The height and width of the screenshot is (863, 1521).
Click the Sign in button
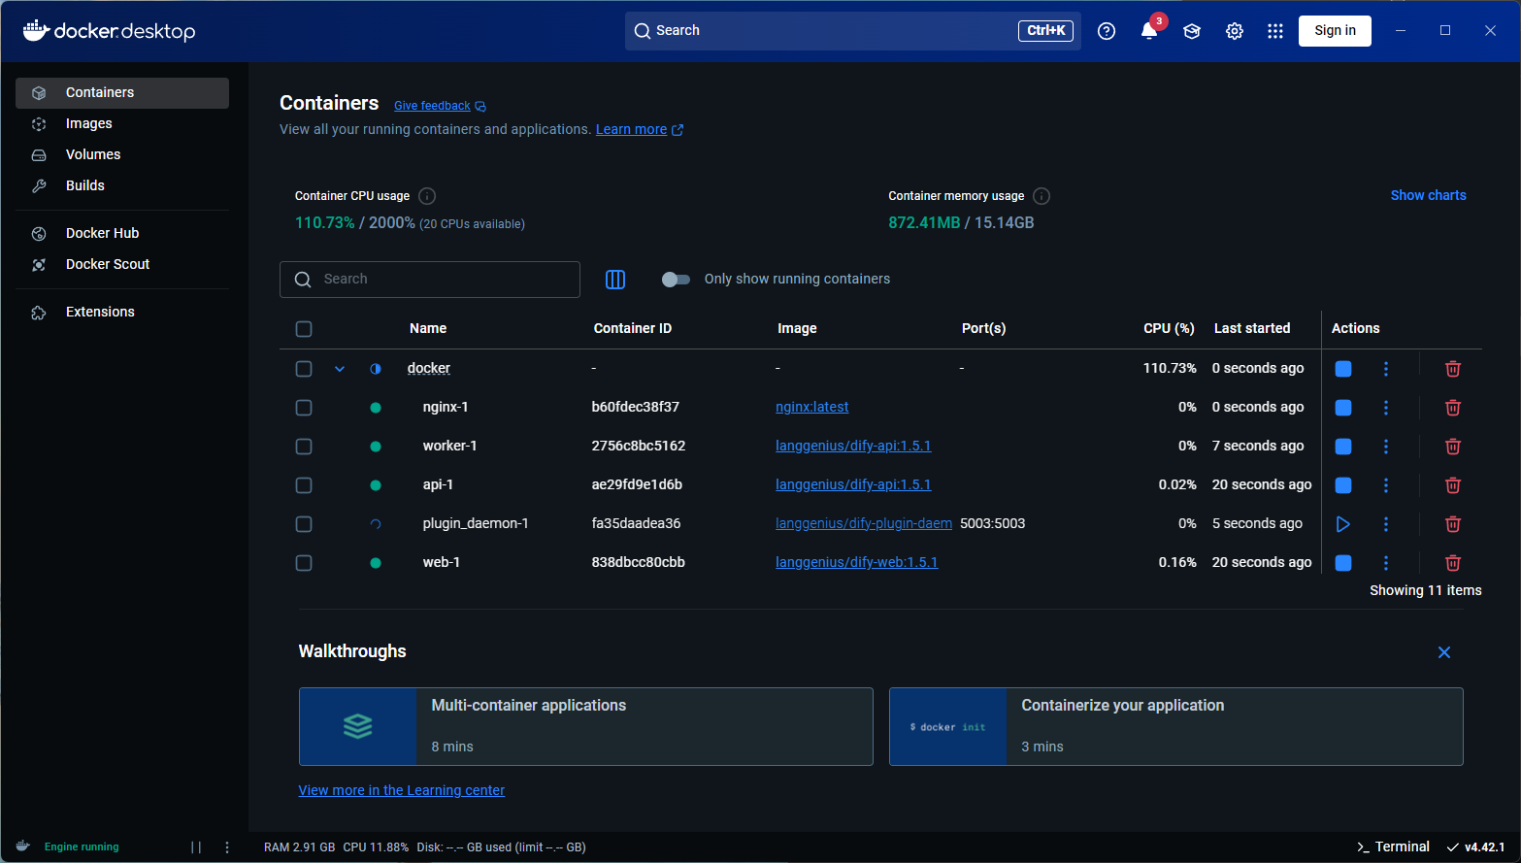pyautogui.click(x=1335, y=31)
